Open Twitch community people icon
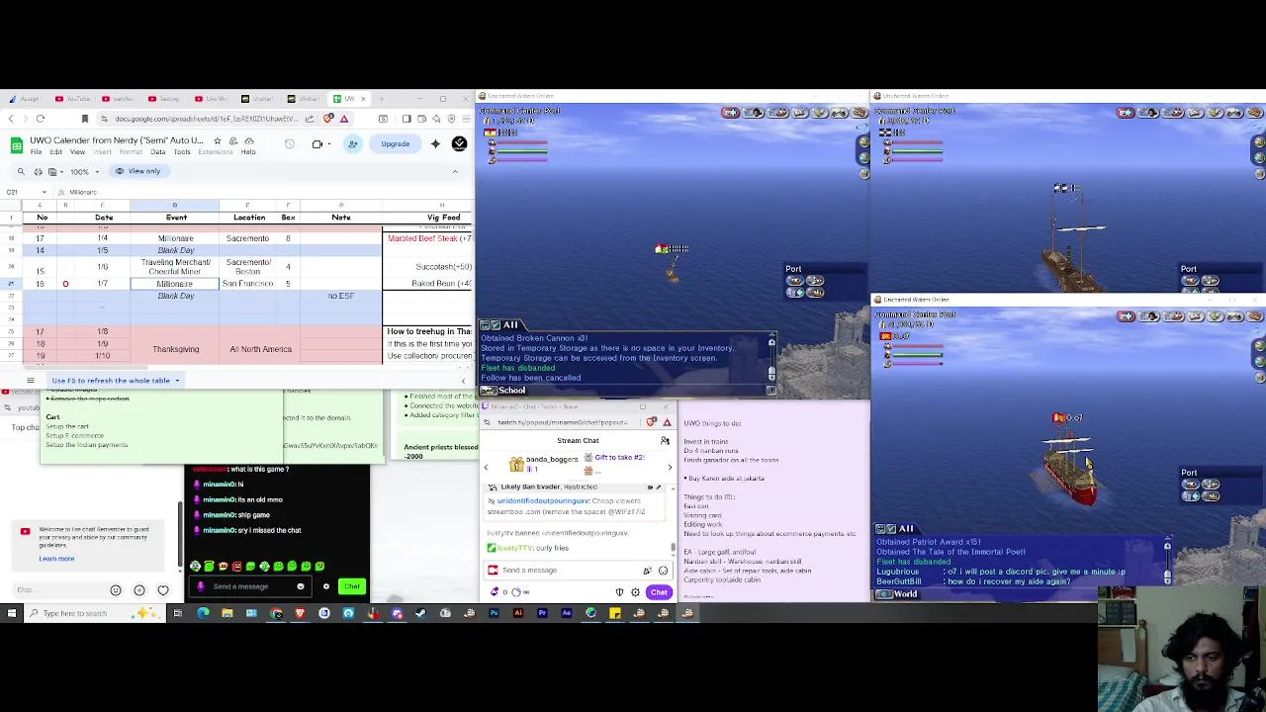 [665, 441]
